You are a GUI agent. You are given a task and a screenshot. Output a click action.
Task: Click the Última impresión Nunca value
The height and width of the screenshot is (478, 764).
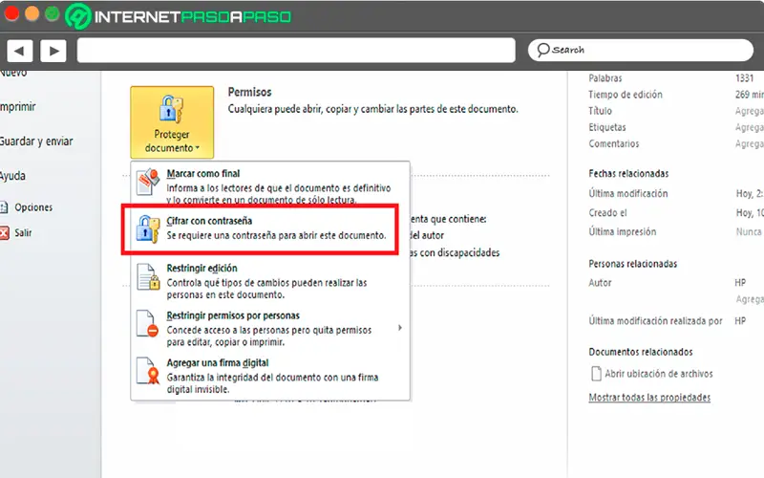(749, 231)
